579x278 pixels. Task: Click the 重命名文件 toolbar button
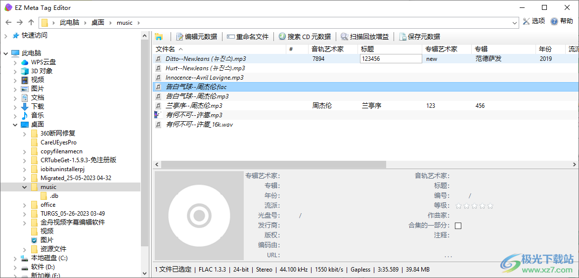248,37
